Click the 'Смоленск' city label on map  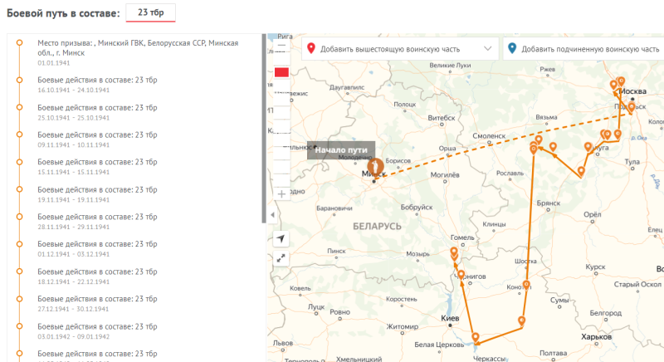pos(489,136)
